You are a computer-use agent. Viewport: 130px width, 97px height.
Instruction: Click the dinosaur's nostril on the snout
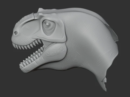tap(16, 33)
